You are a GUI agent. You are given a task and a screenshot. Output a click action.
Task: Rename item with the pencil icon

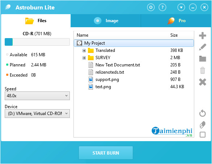[203, 47]
